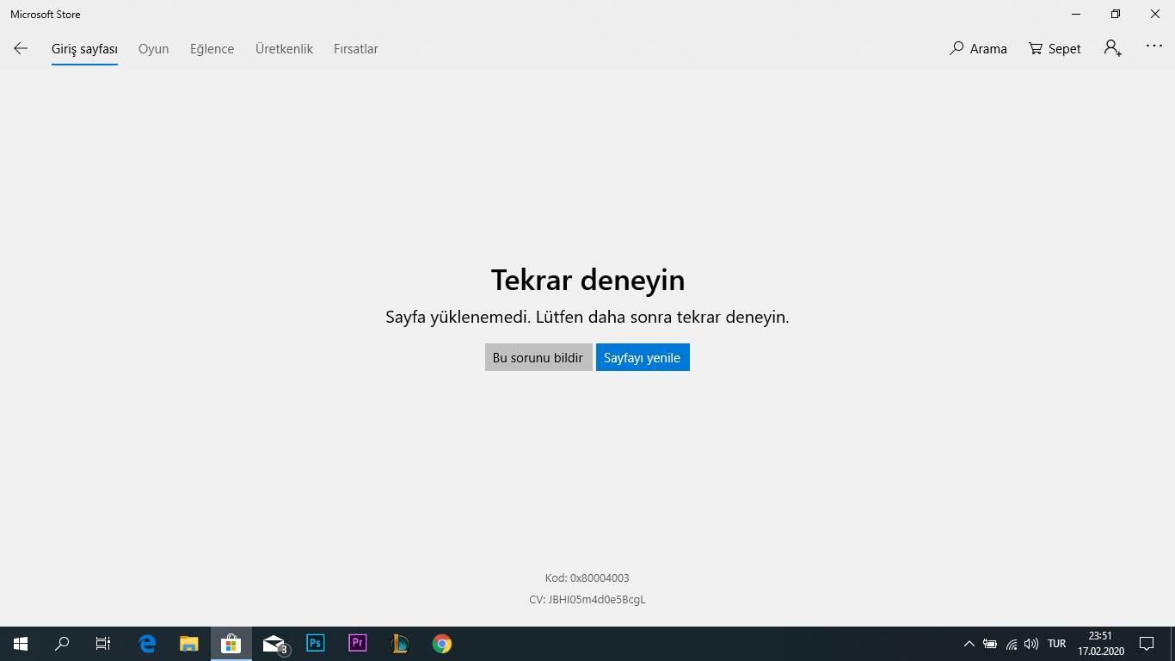Open the Windows Start menu

click(21, 644)
